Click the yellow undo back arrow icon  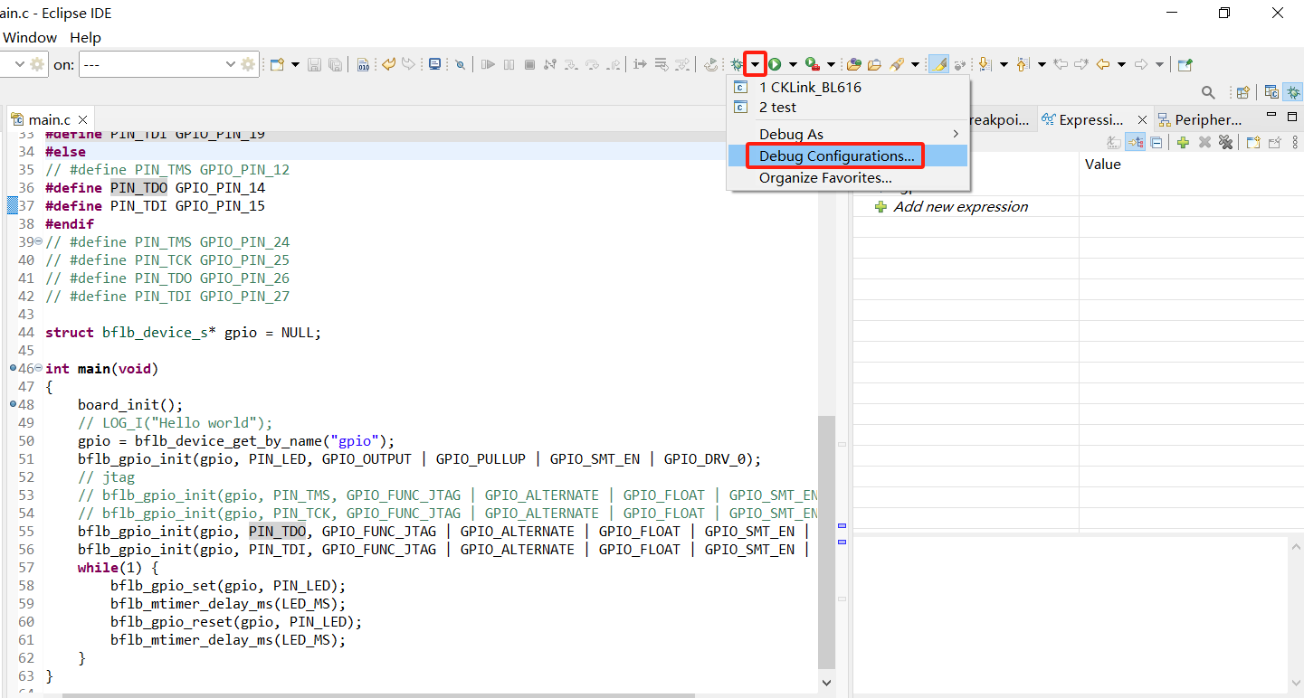click(388, 64)
